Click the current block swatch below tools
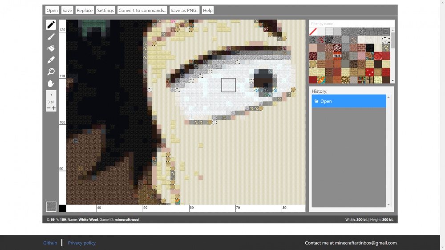The width and height of the screenshot is (445, 250). click(51, 206)
